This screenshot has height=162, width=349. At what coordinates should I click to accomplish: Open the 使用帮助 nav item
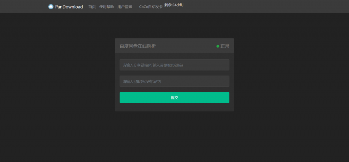click(x=106, y=7)
